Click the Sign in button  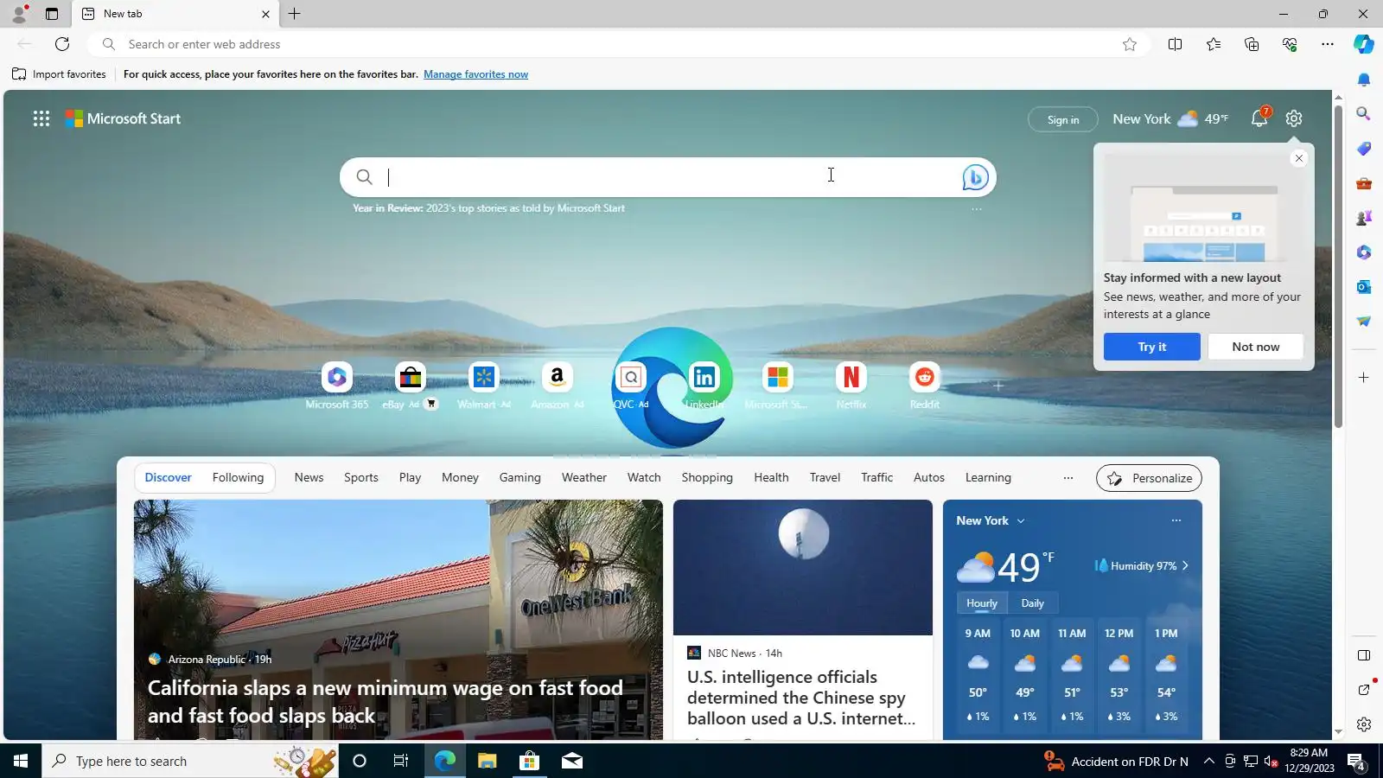point(1063,119)
